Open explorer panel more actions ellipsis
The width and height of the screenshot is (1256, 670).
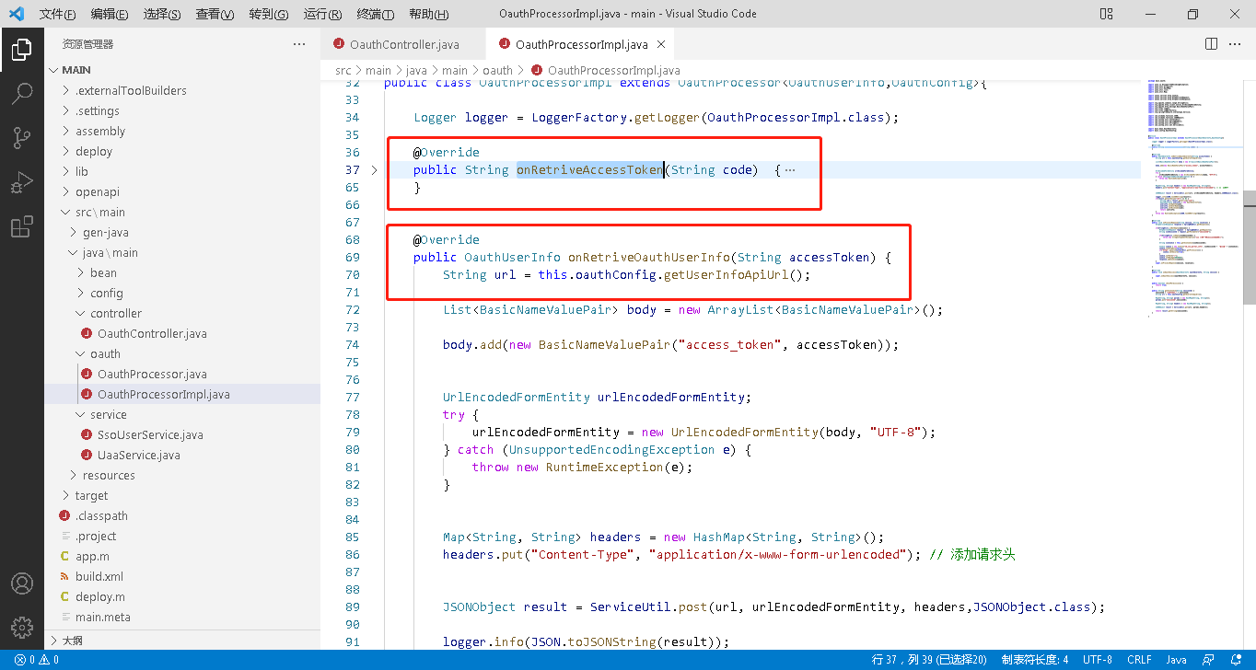(x=299, y=44)
